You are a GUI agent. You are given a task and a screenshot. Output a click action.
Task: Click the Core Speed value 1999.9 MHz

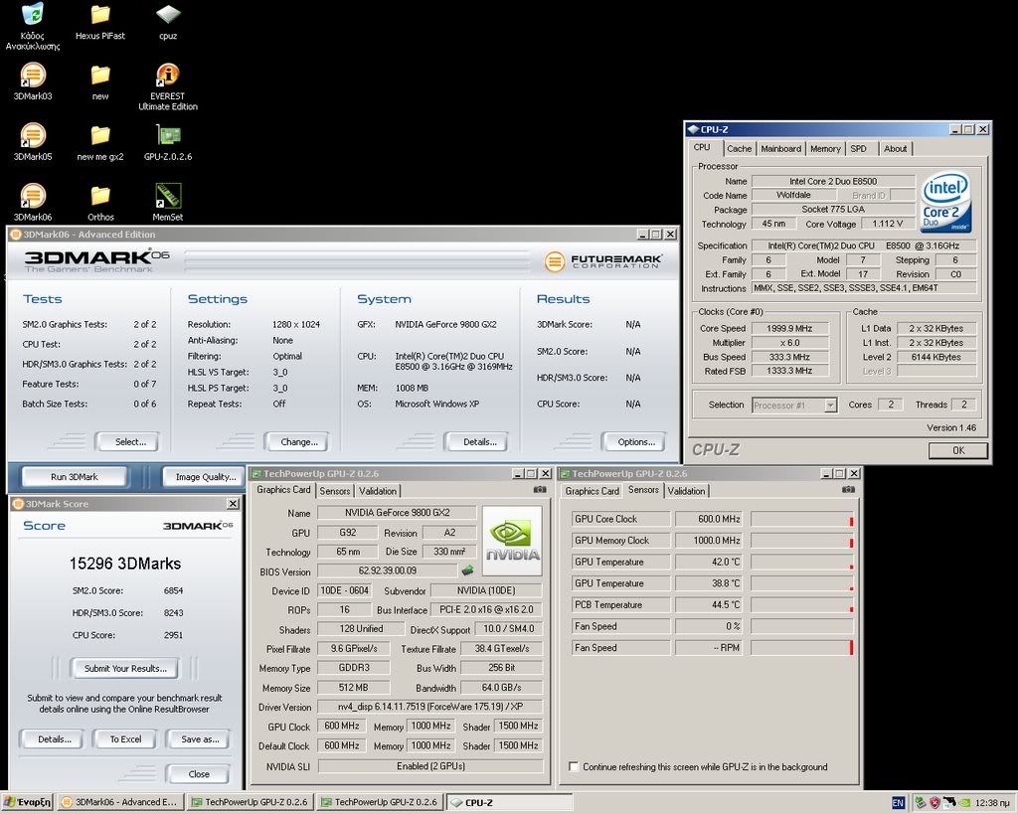coord(789,328)
